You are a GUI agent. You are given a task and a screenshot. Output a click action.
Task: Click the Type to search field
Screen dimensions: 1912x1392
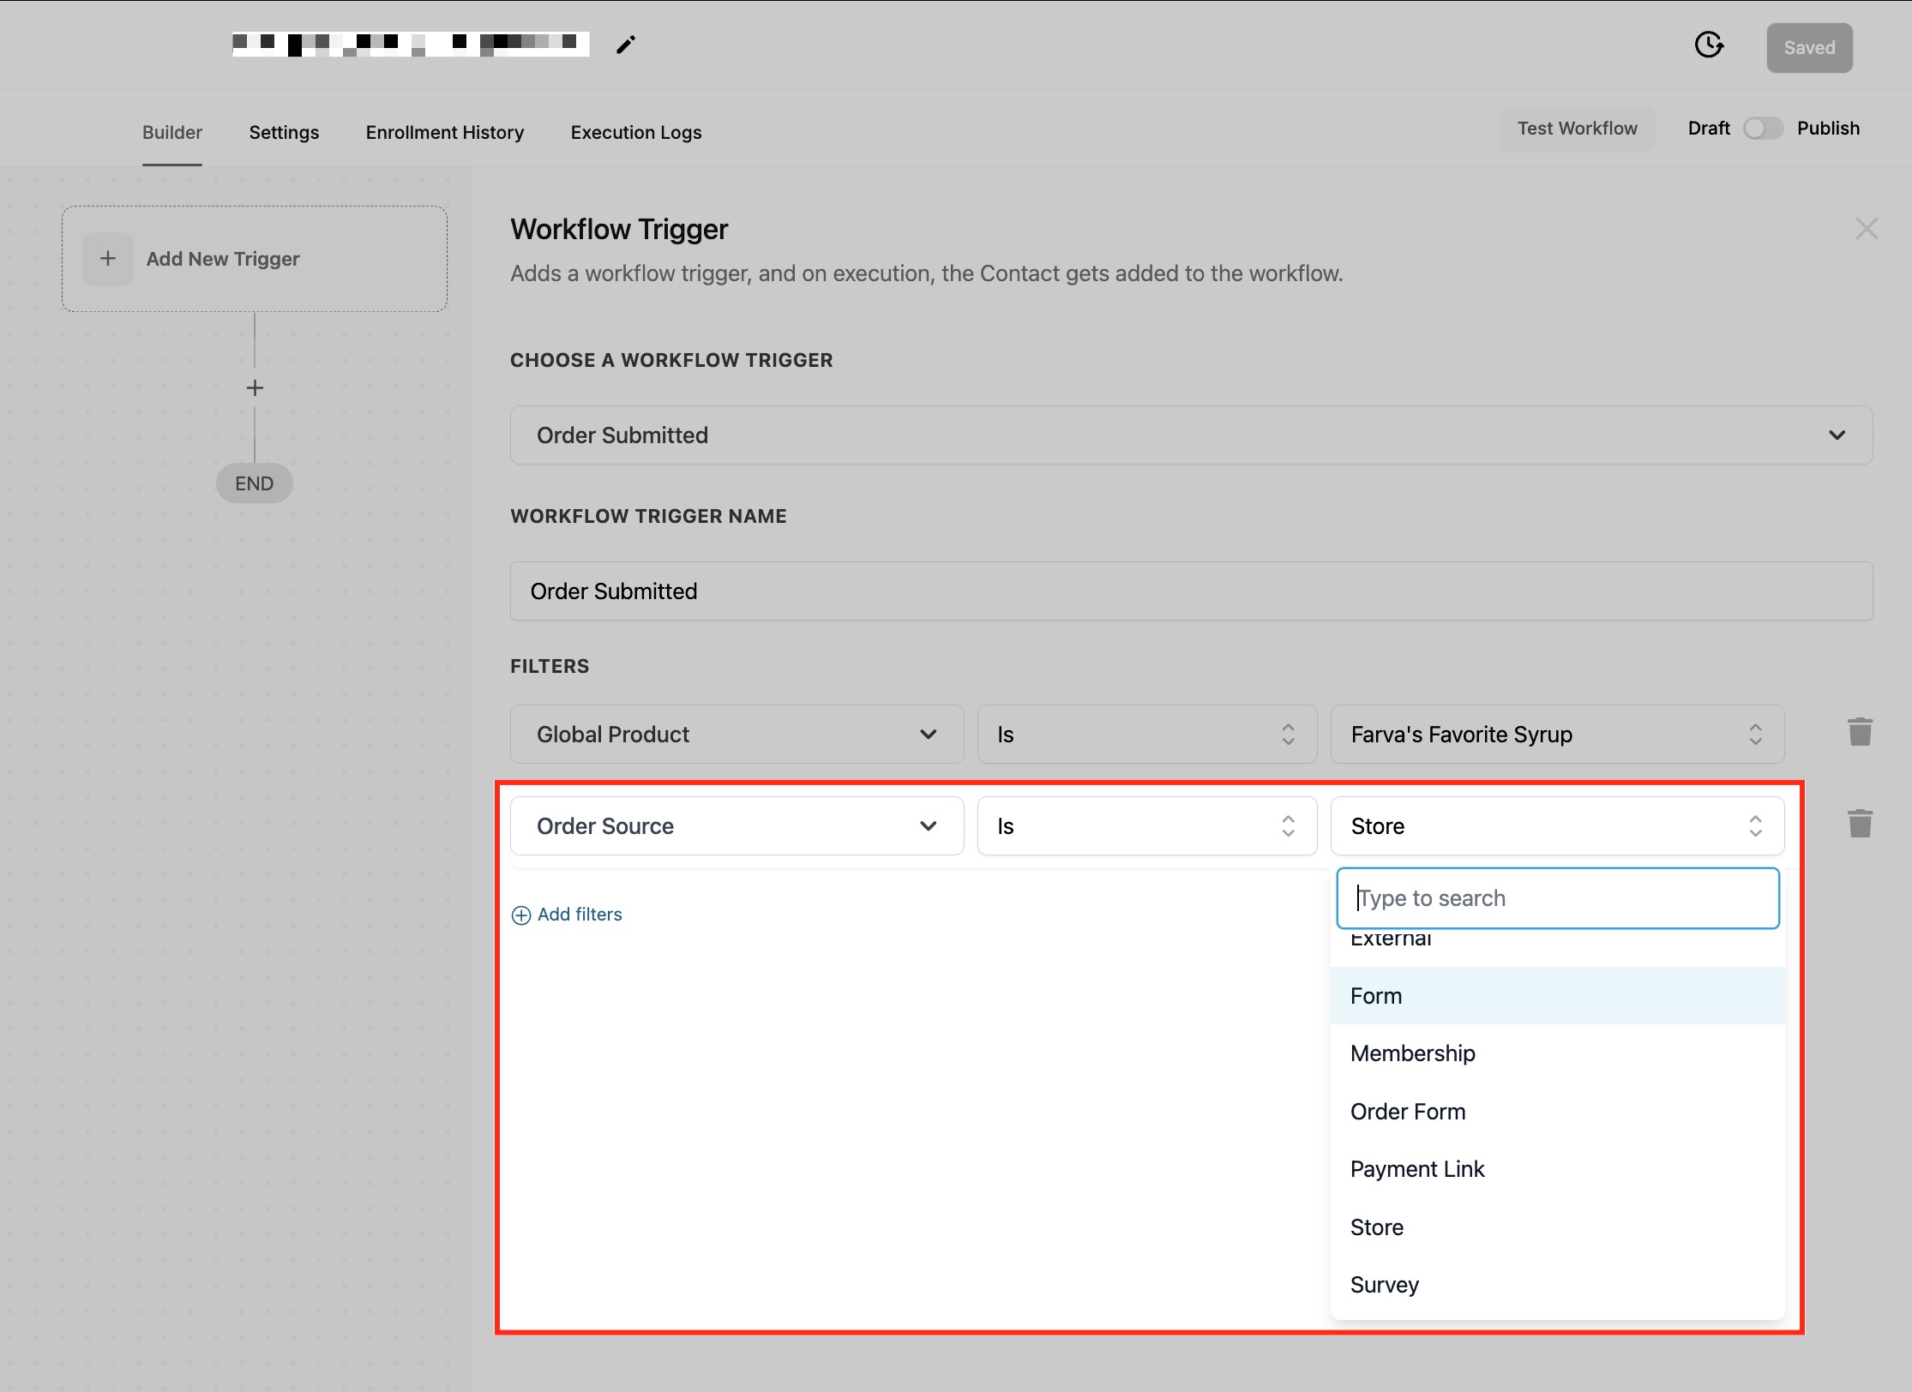(x=1556, y=898)
